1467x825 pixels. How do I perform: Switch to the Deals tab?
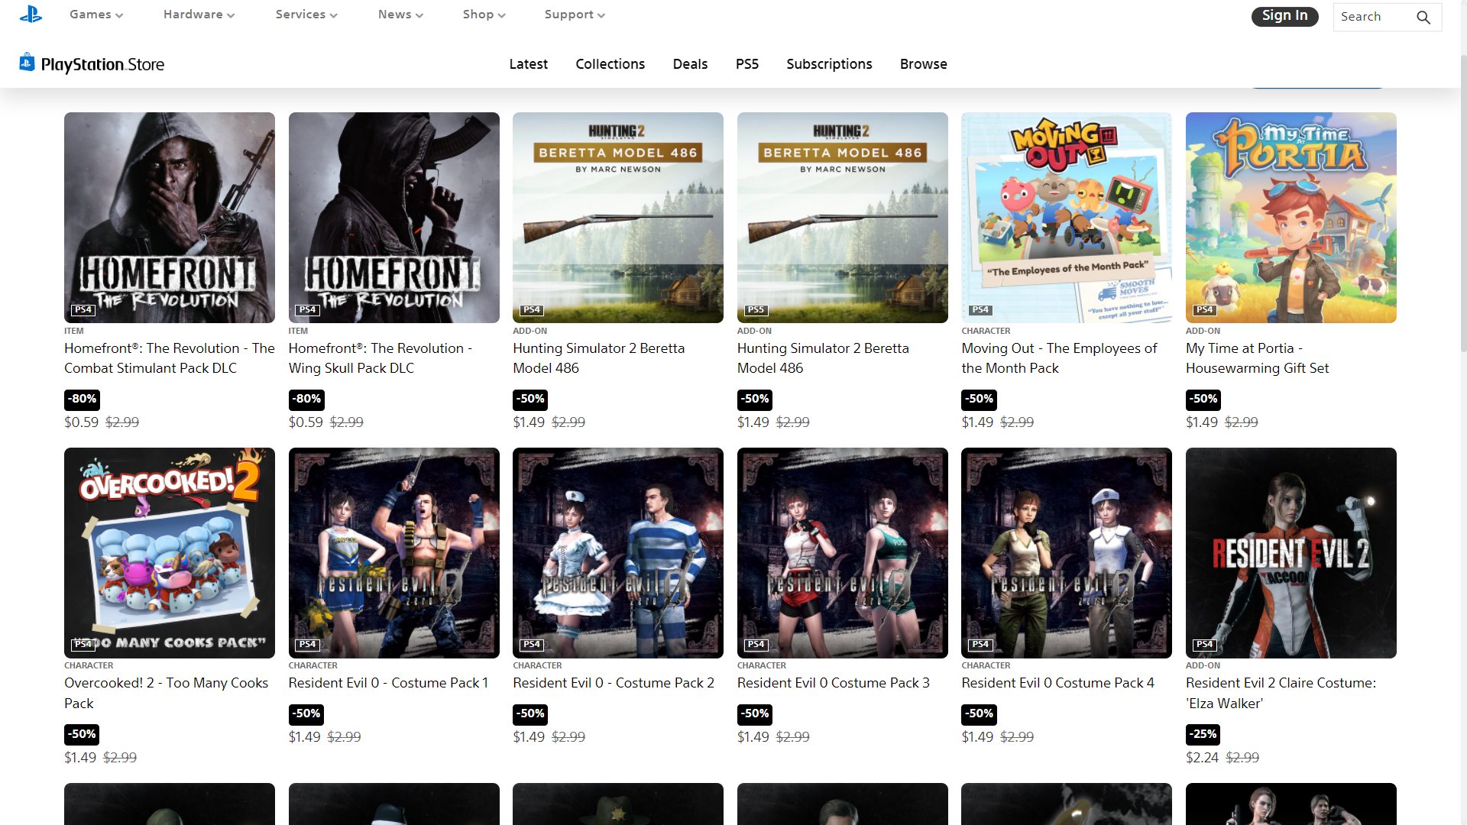pos(690,64)
